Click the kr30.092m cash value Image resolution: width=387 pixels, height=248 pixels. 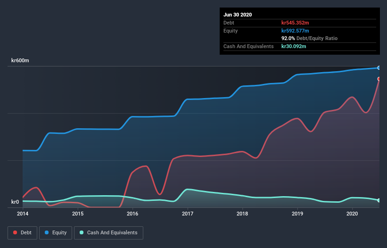(x=294, y=46)
